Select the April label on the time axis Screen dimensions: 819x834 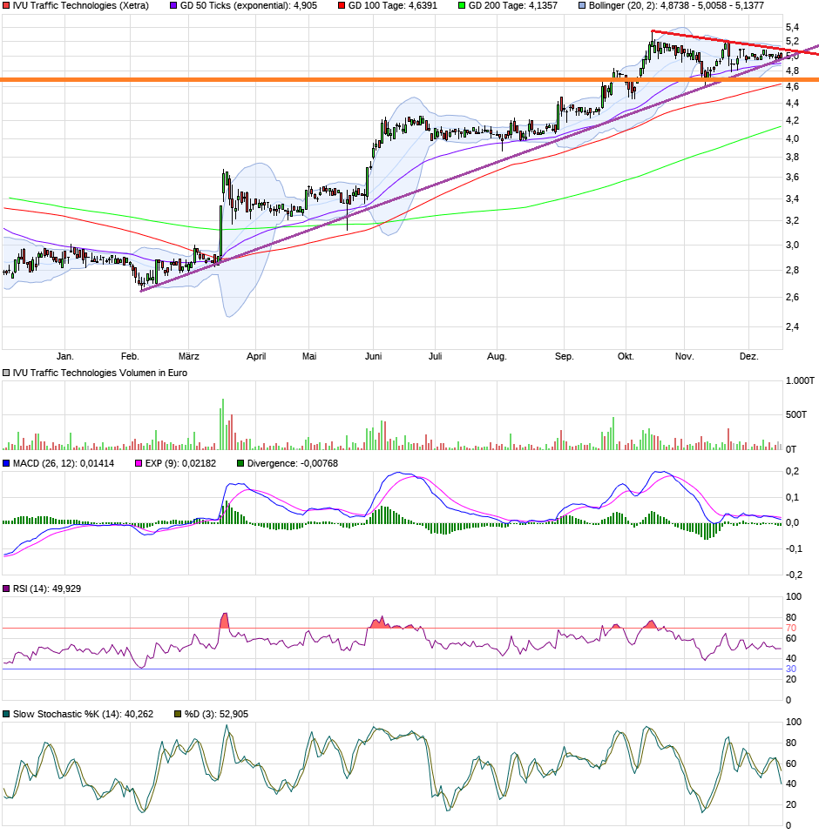256,356
